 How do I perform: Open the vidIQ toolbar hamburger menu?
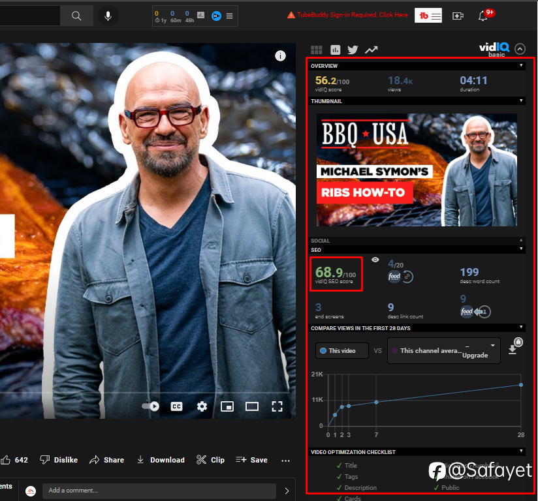click(230, 16)
